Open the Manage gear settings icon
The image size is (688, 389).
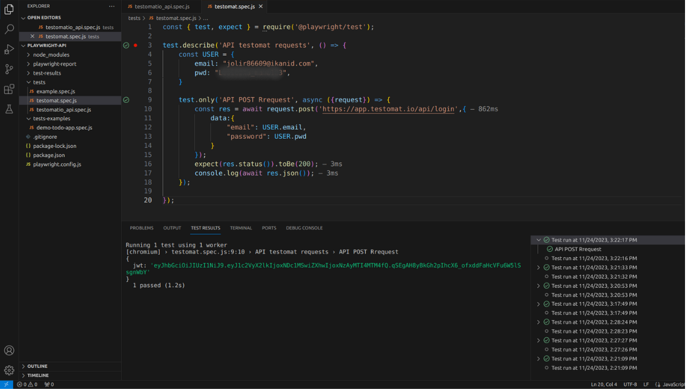tap(9, 370)
